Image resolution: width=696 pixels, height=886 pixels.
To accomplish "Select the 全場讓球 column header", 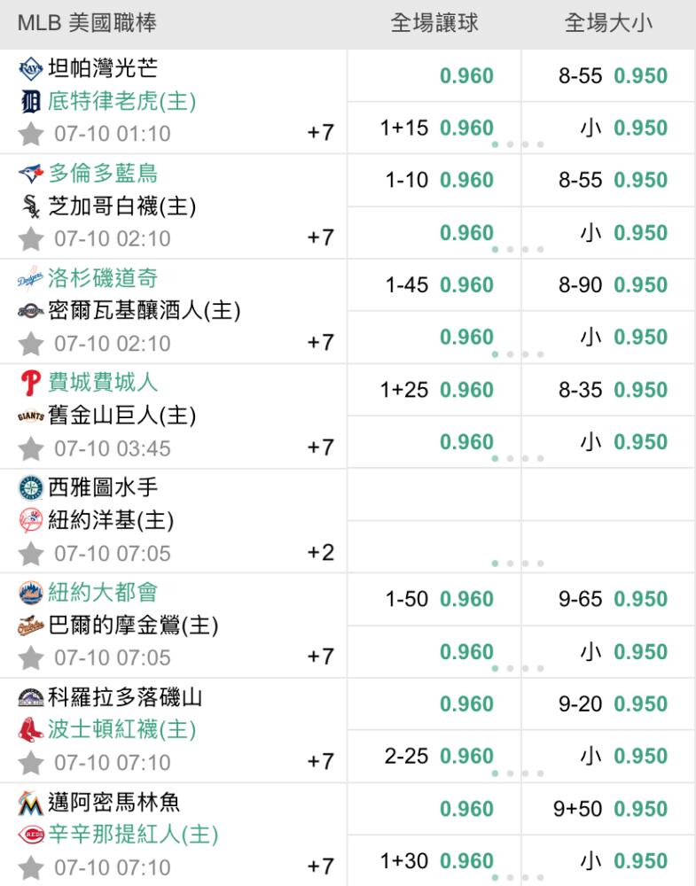I will 434,23.
